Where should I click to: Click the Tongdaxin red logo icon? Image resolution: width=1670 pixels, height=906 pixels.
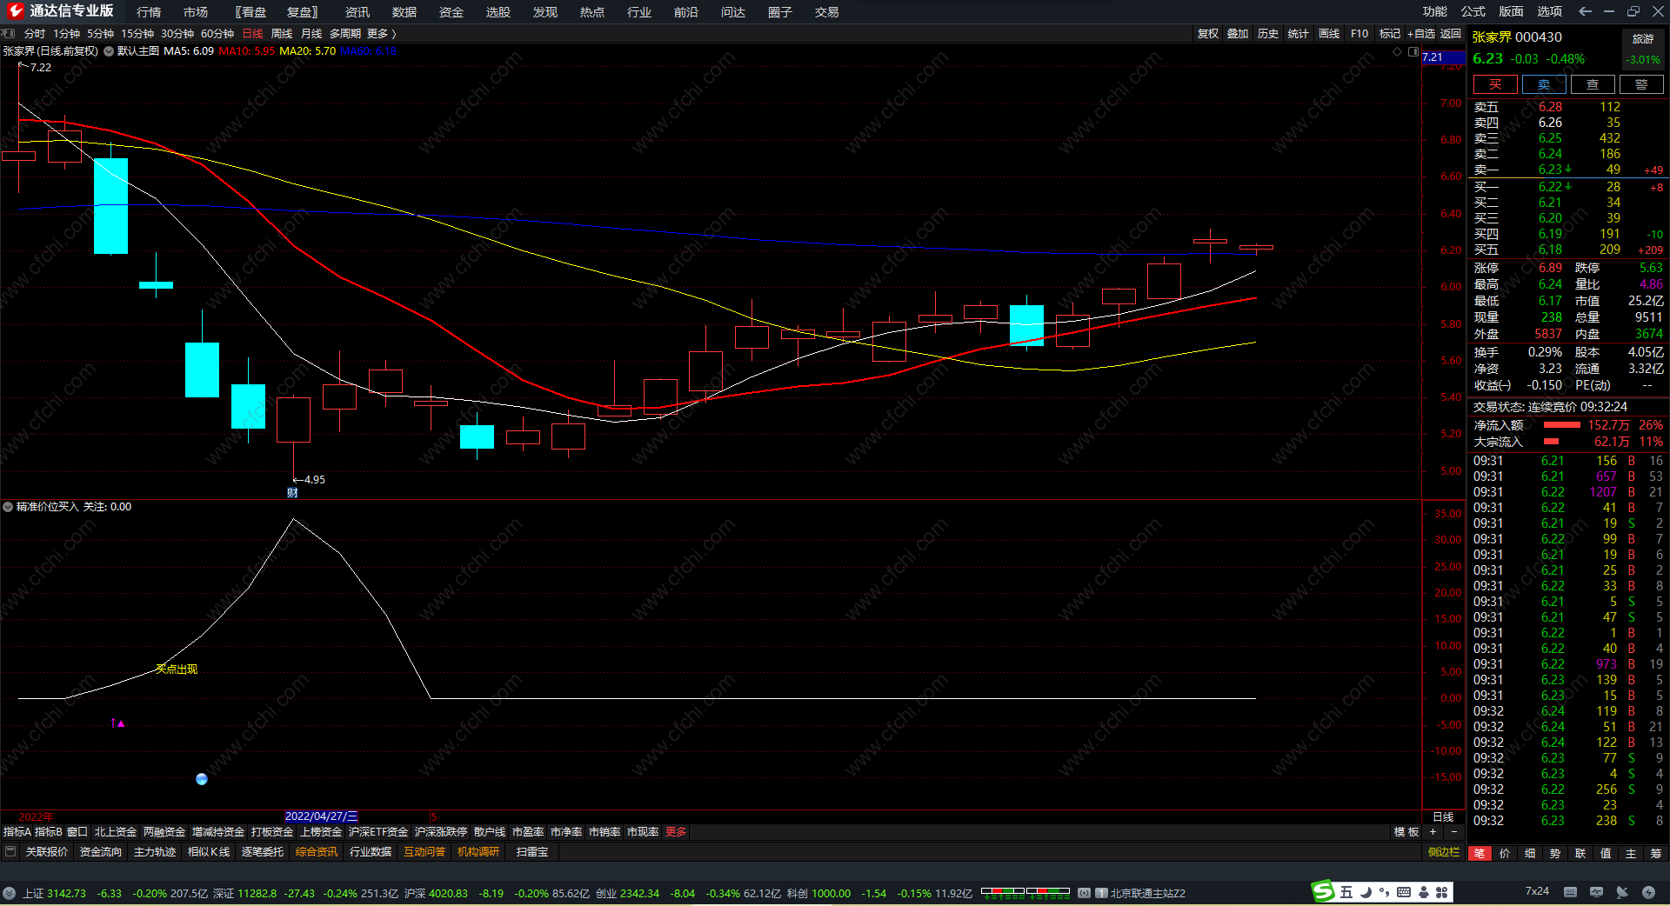(16, 10)
